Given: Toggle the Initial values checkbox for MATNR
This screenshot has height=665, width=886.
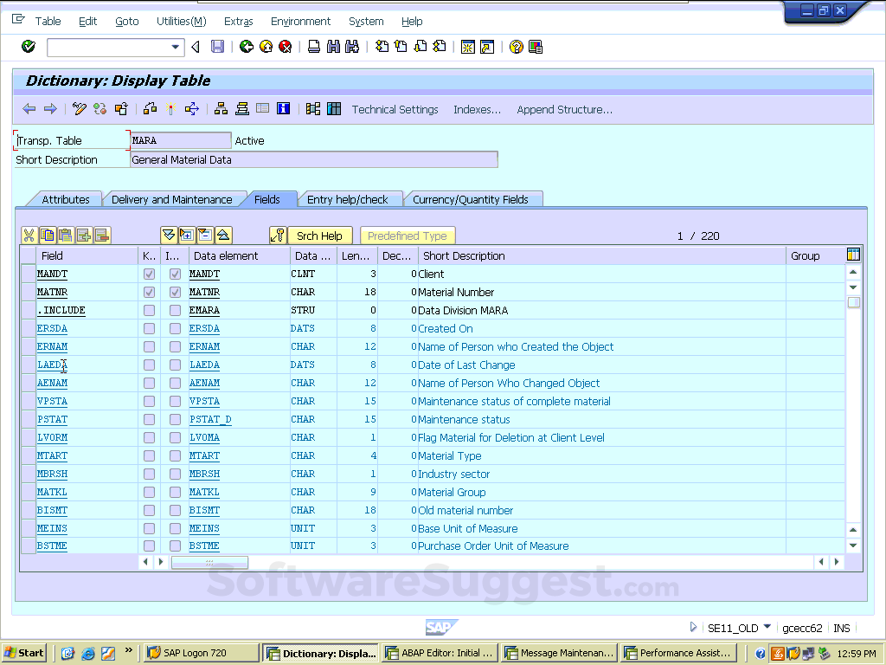Looking at the screenshot, I should 175,292.
